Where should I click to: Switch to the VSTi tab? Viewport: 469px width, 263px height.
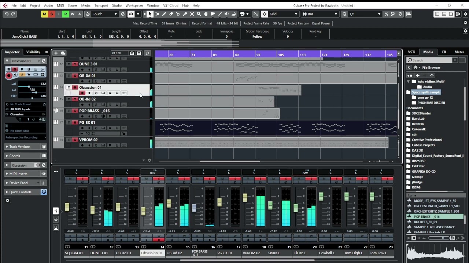coord(411,52)
